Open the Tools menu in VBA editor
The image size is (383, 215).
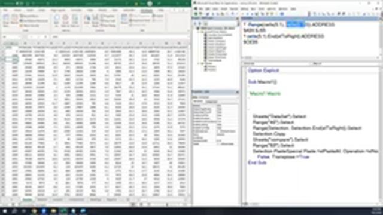262,9
